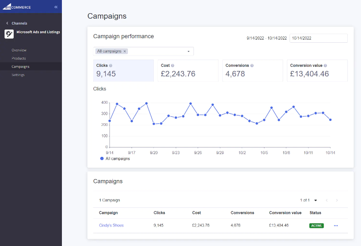The height and width of the screenshot is (246, 361).
Task: Click help icon next to Clicks
Action: tap(111, 65)
